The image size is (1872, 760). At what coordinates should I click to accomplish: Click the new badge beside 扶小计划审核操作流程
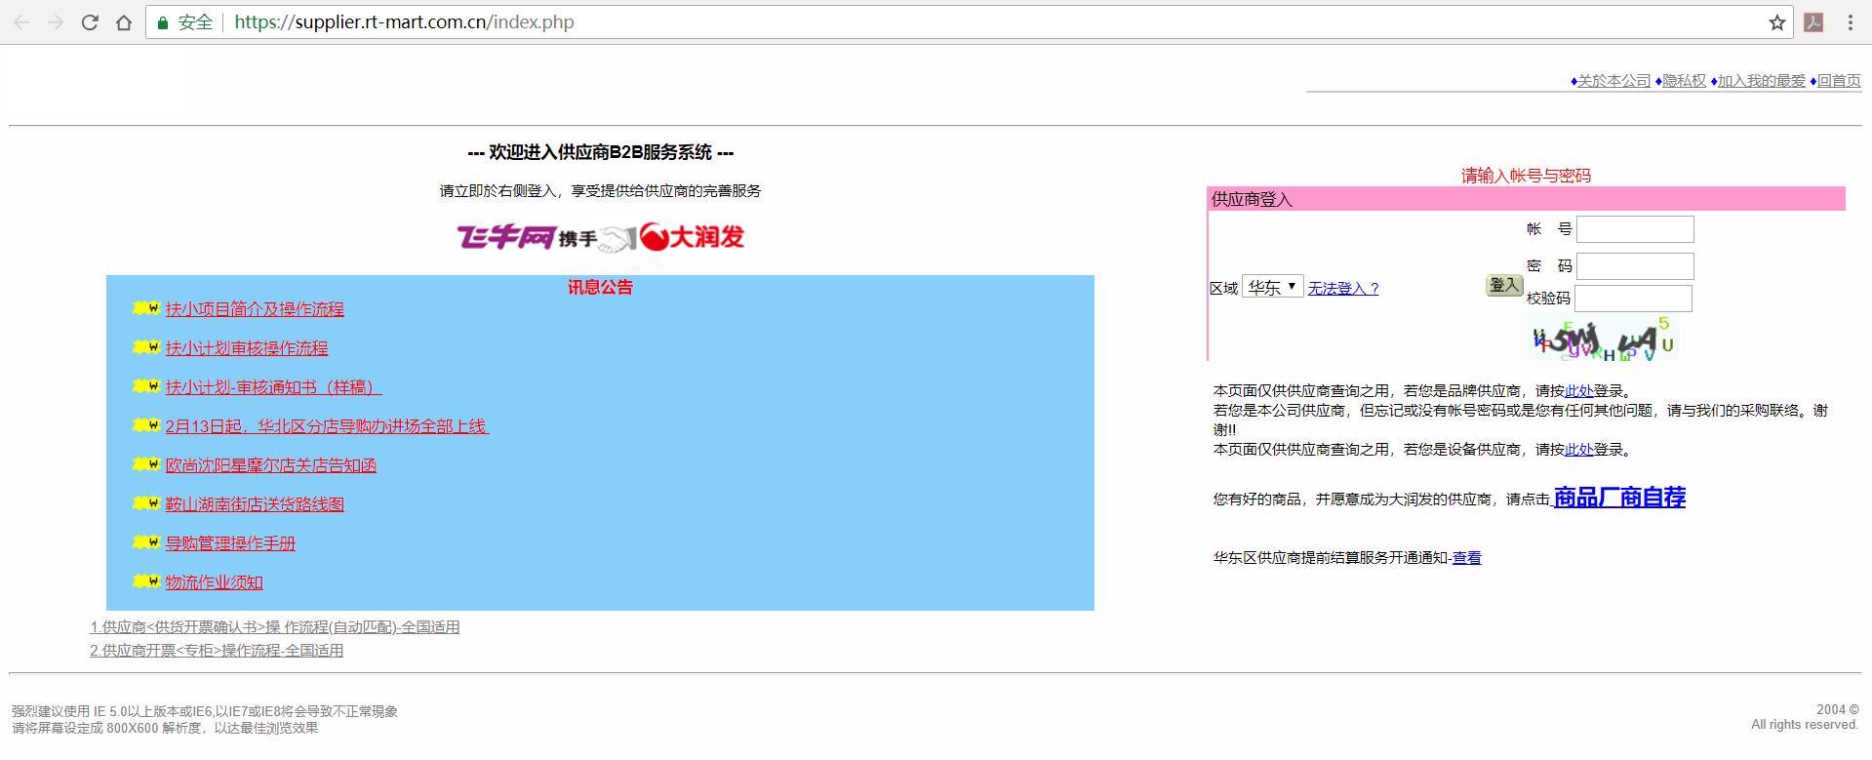click(146, 347)
